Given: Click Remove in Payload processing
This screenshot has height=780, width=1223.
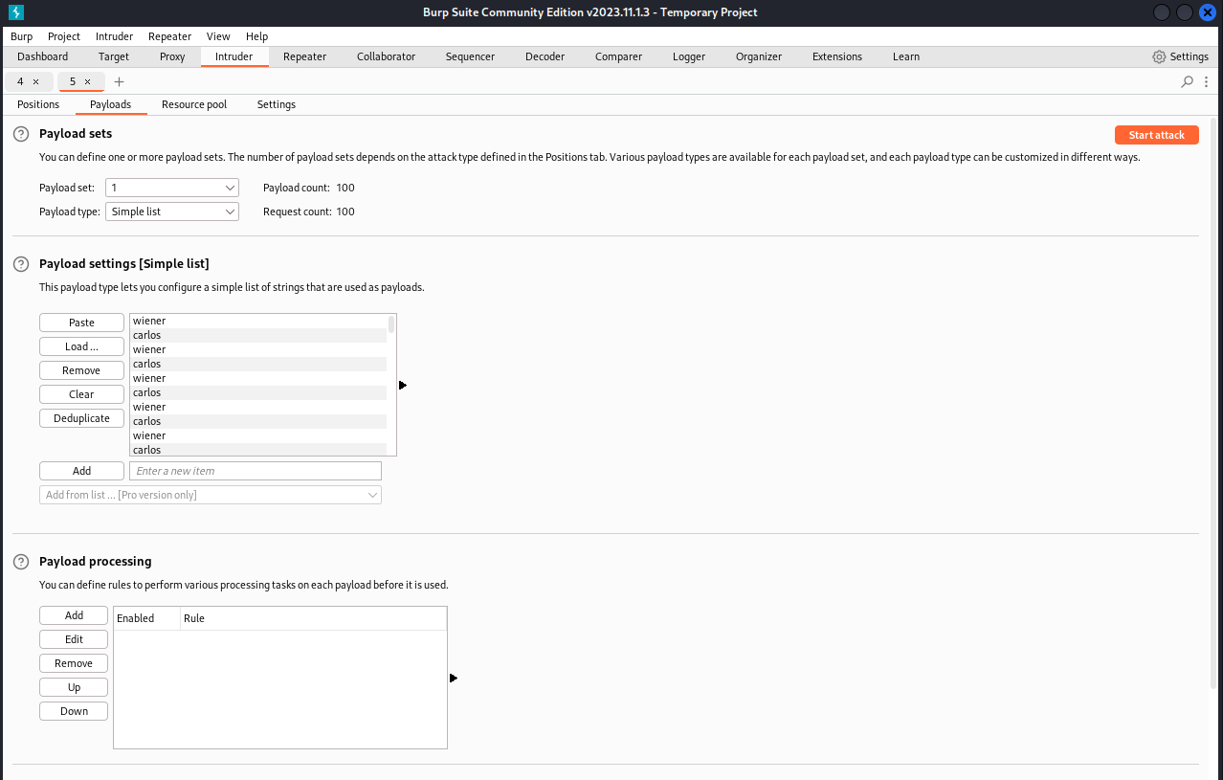Looking at the screenshot, I should coord(74,663).
